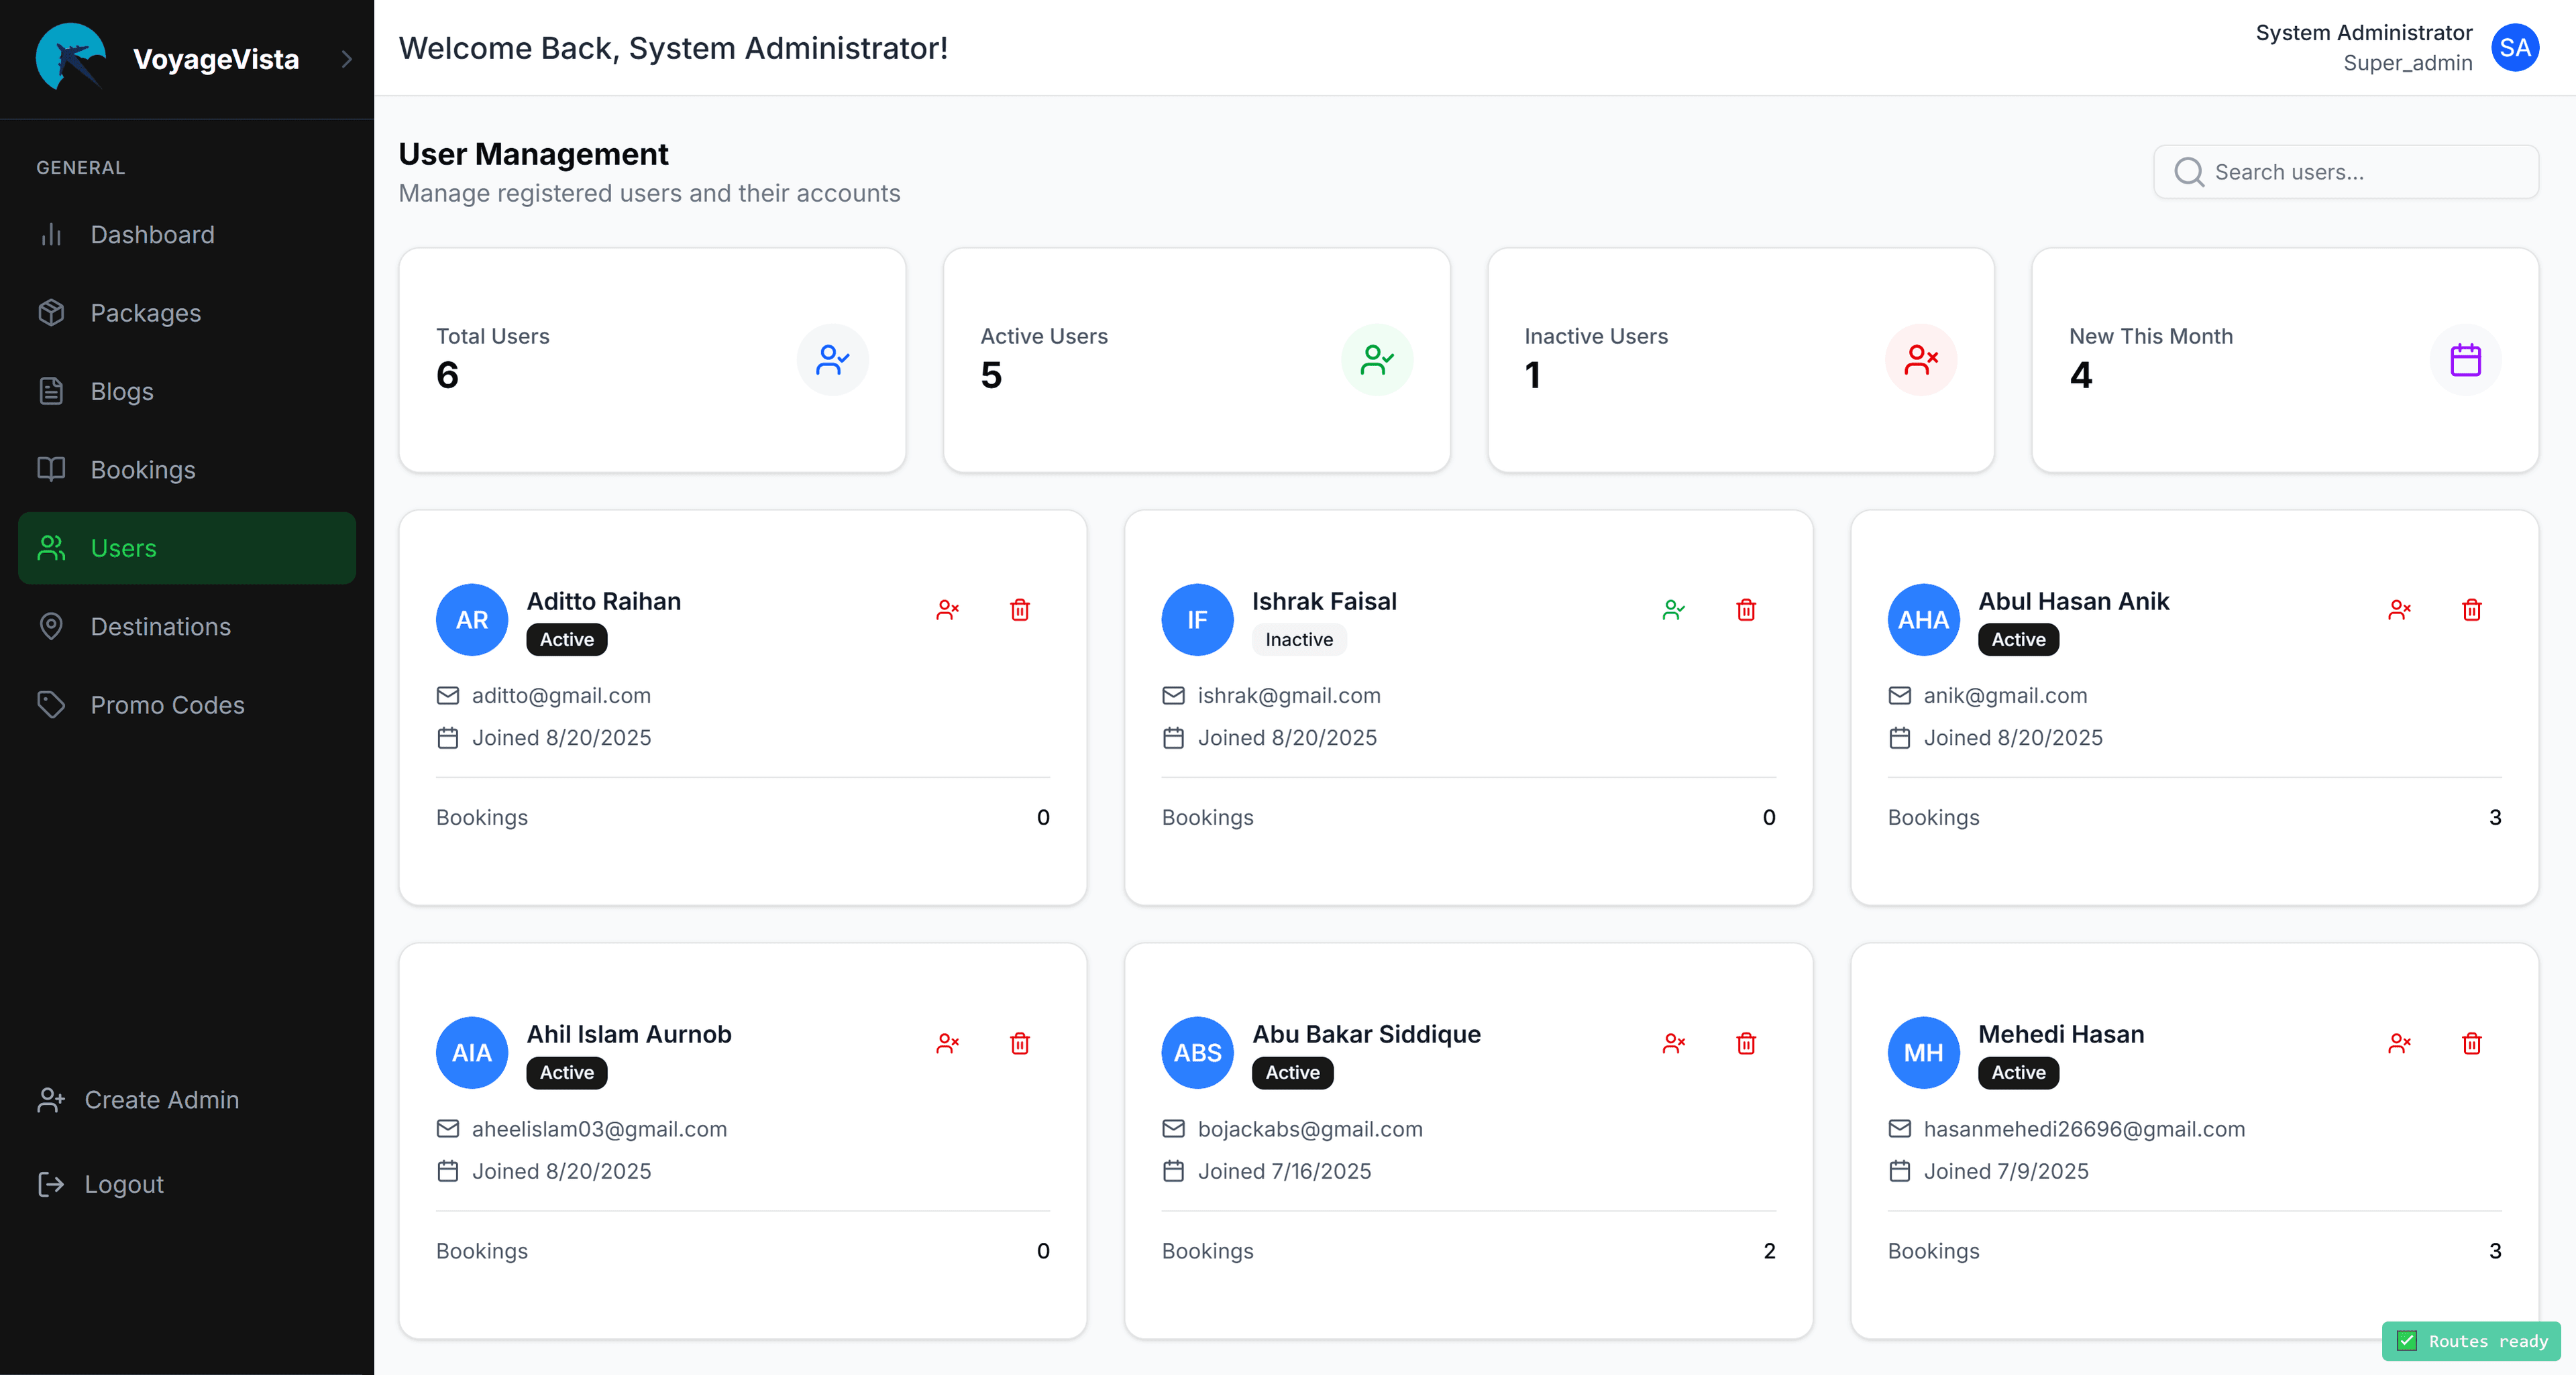Click trash icon on Ahil Islam Aurnob's card
The height and width of the screenshot is (1375, 2576).
[1019, 1043]
